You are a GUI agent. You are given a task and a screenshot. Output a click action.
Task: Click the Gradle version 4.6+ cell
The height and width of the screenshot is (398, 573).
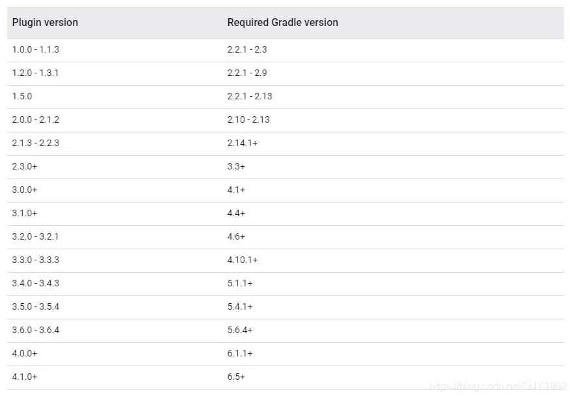click(x=236, y=237)
